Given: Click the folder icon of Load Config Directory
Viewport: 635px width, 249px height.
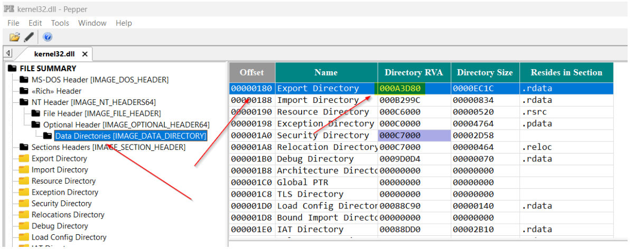Looking at the screenshot, I should point(24,237).
